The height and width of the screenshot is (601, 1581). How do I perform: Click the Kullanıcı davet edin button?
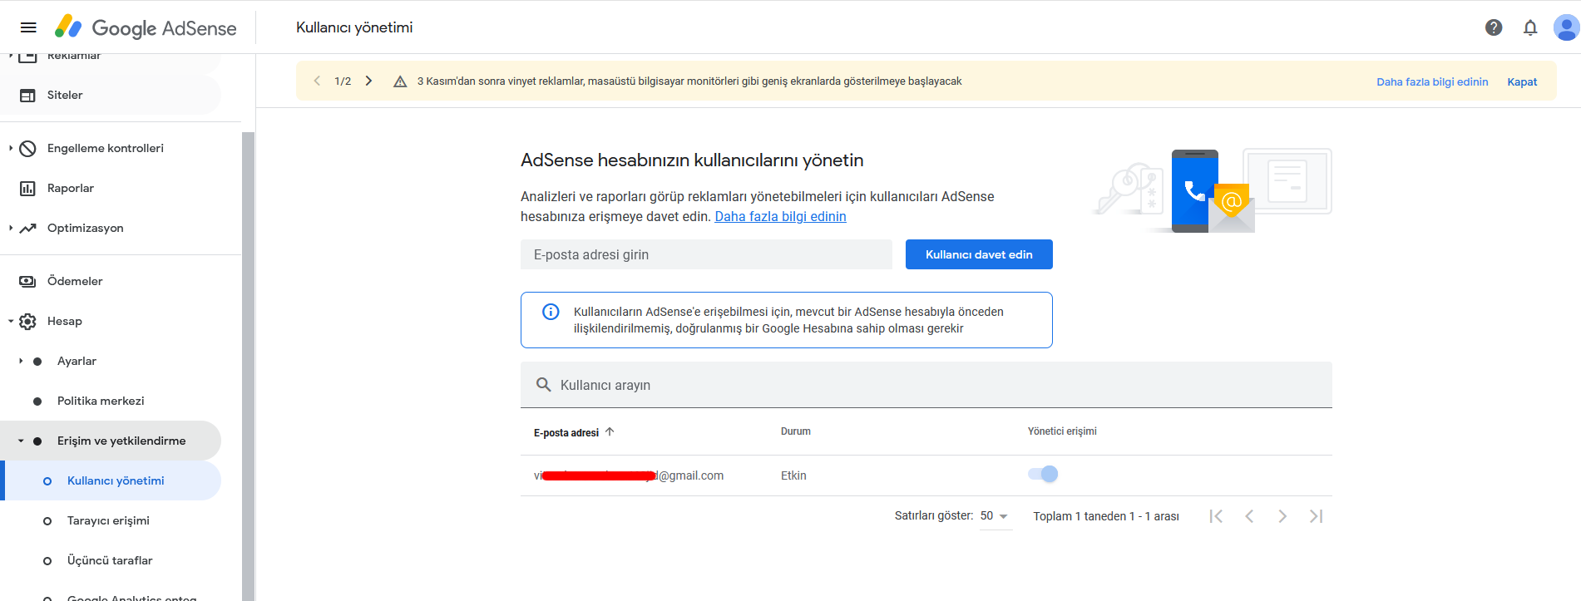click(979, 254)
